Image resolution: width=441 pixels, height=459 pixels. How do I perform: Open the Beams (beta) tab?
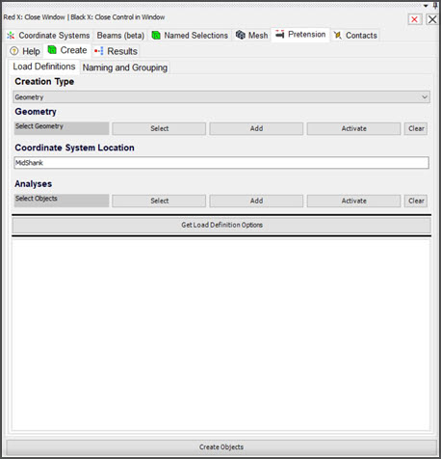point(120,36)
